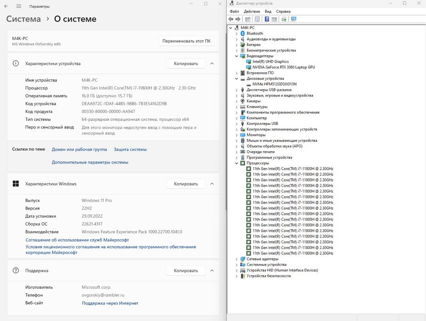Screen dimensions: 426x321
Task: Open the Действие menu
Action: pos(252,11)
